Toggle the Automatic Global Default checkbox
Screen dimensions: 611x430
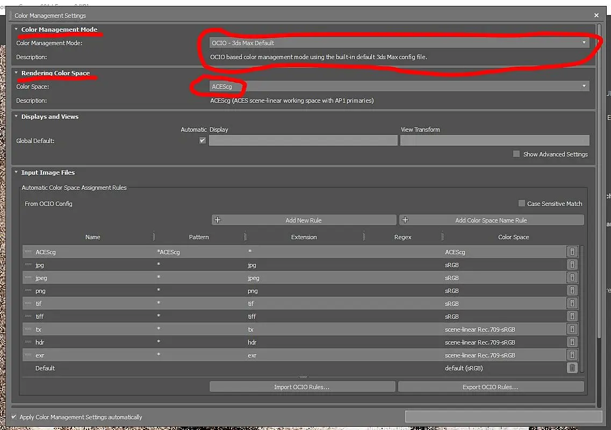(x=203, y=140)
